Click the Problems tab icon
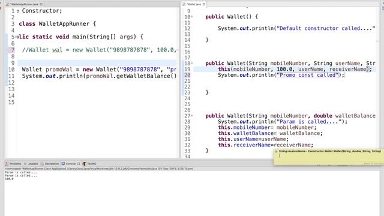Viewport: 384px width, 216px height. click(x=7, y=164)
